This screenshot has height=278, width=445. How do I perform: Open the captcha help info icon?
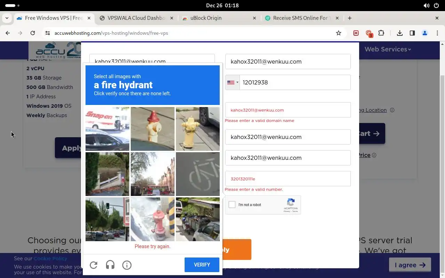[x=127, y=265]
